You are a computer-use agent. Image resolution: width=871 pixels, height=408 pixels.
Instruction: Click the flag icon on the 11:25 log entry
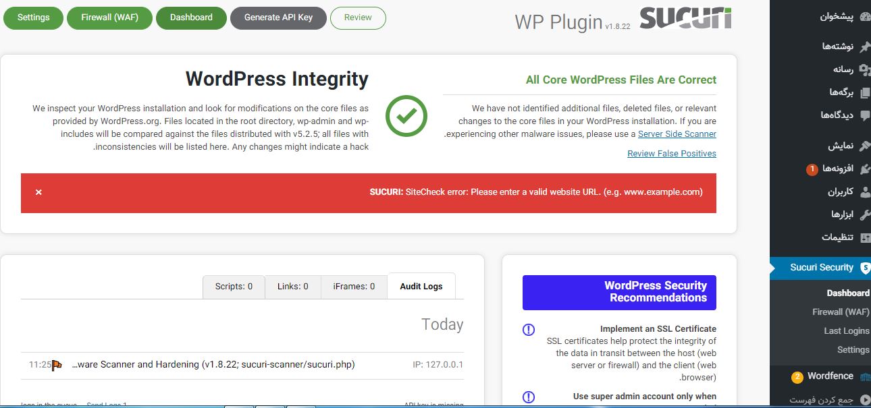pos(57,365)
